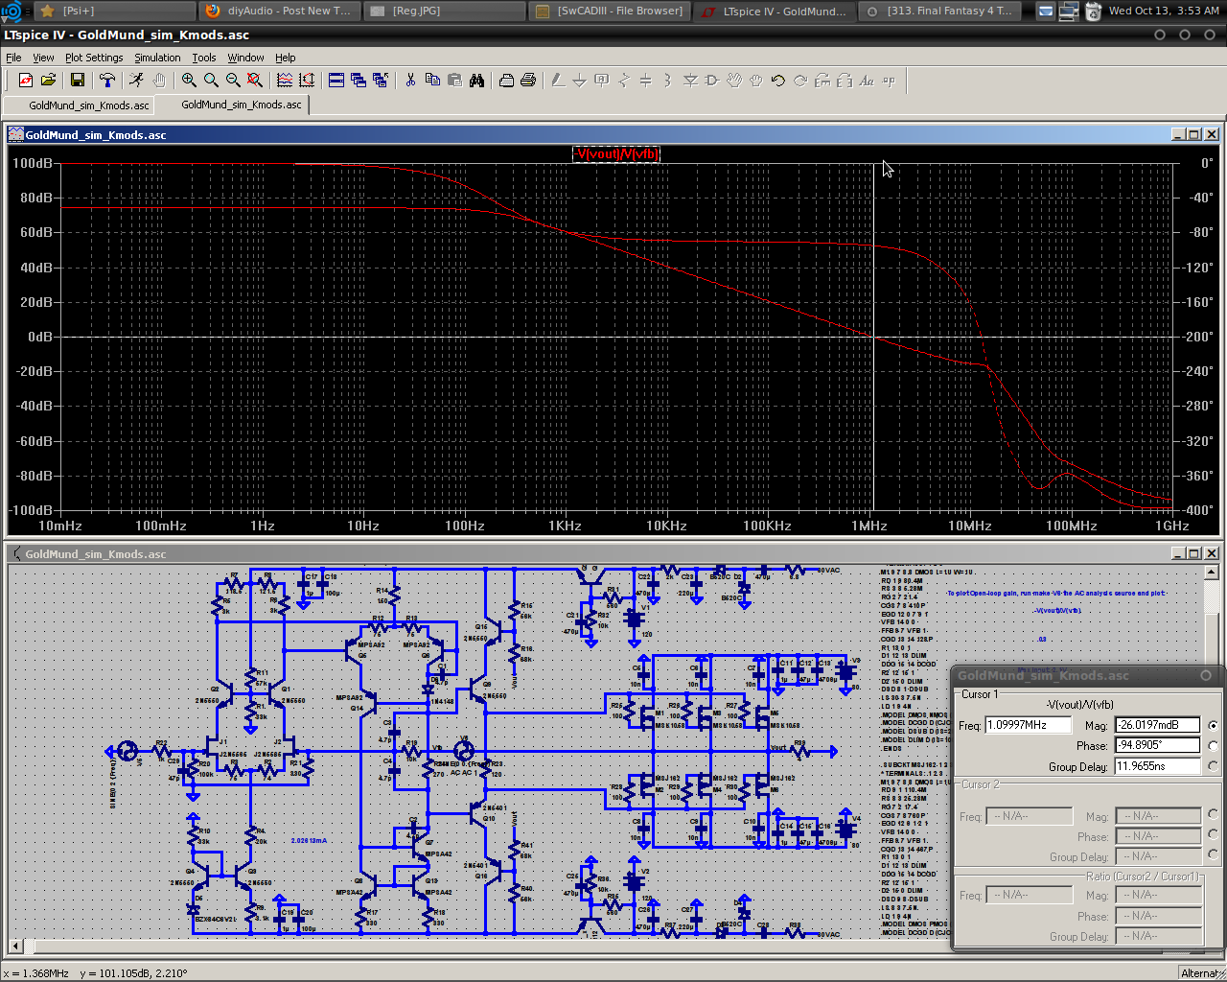Click the 100dB left axis label

click(33, 163)
